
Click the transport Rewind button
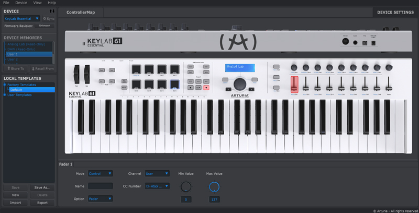[199, 81]
